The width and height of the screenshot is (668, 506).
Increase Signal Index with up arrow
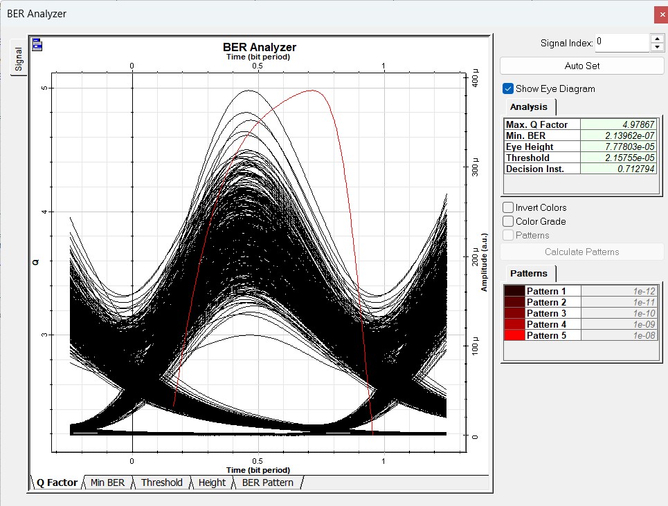coord(657,39)
